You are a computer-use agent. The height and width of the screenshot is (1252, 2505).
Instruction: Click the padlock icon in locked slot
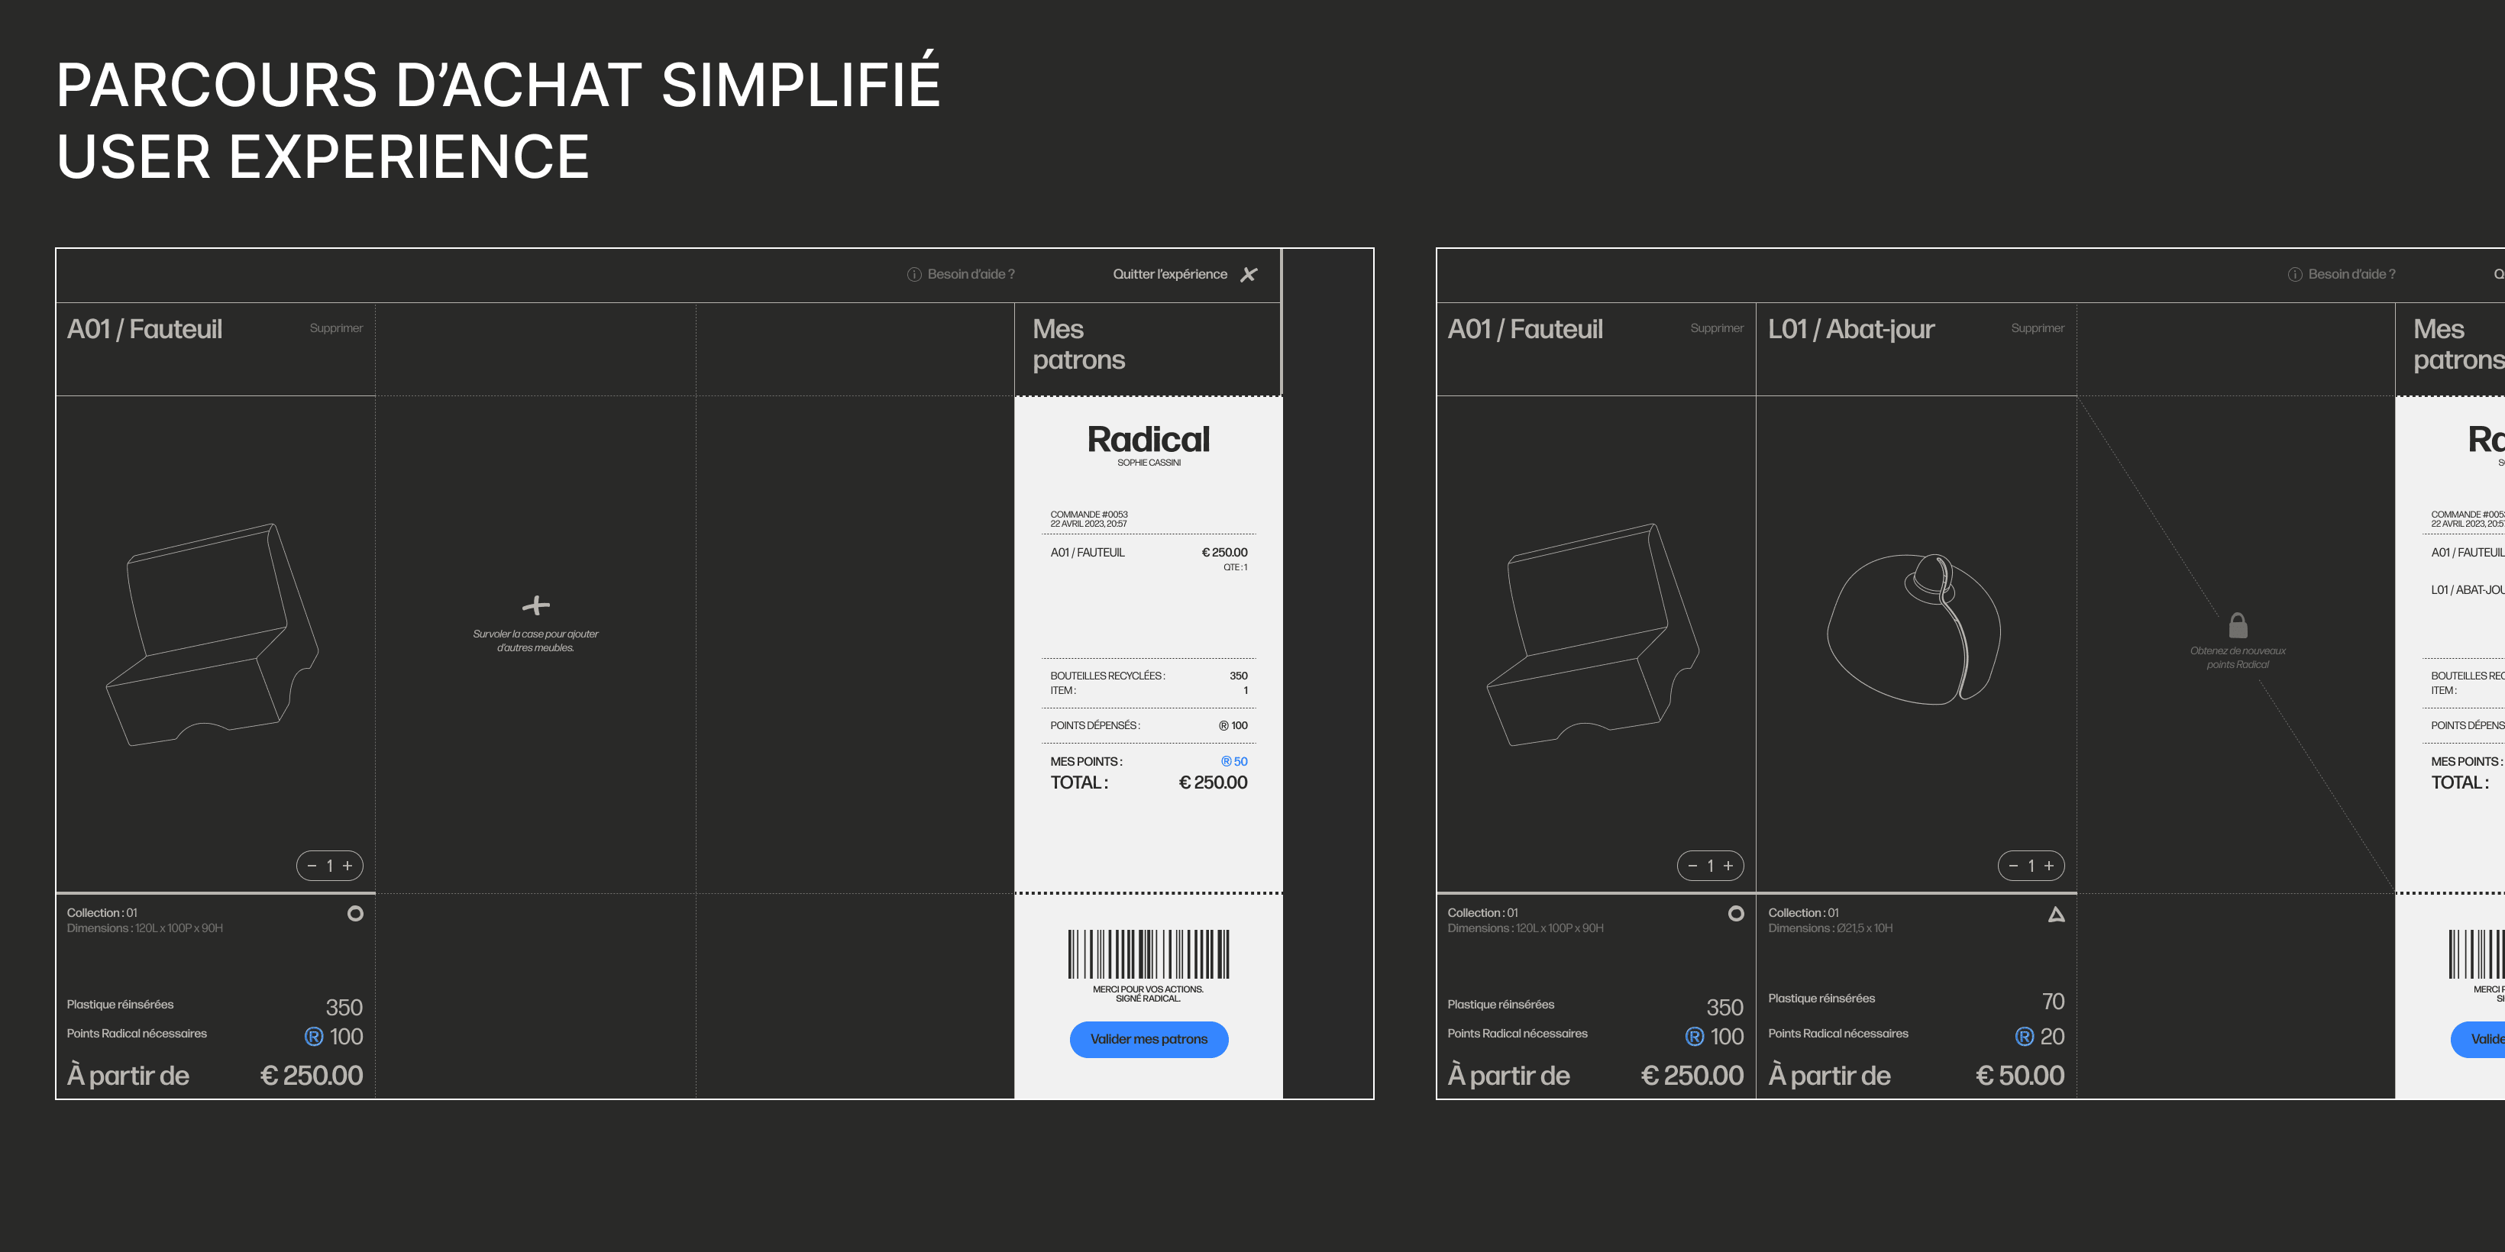[x=2238, y=625]
